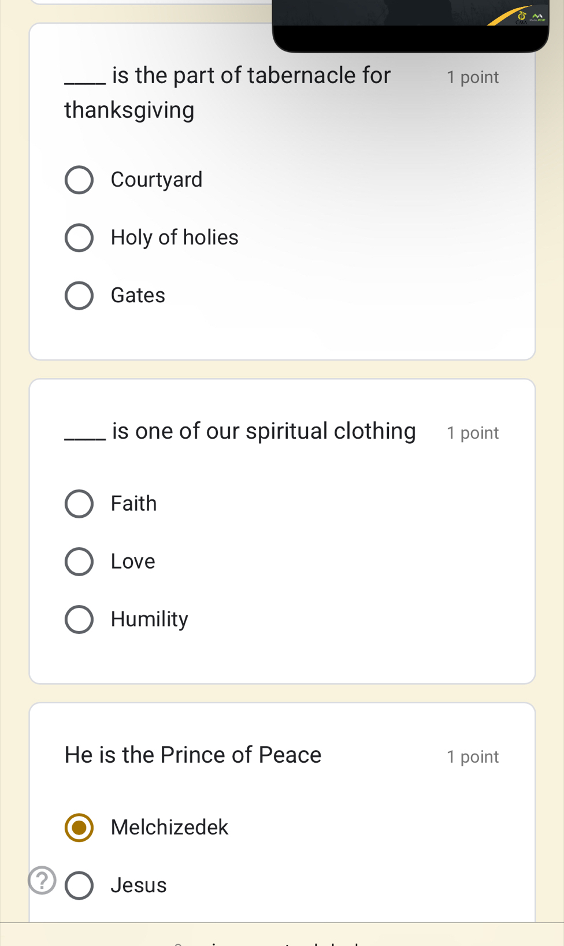564x946 pixels.
Task: Click the Prince of Peace question title
Action: pos(193,755)
